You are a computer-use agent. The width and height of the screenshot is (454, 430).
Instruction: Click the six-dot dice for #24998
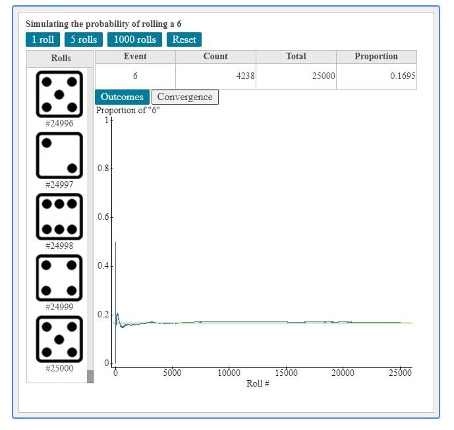pyautogui.click(x=59, y=217)
